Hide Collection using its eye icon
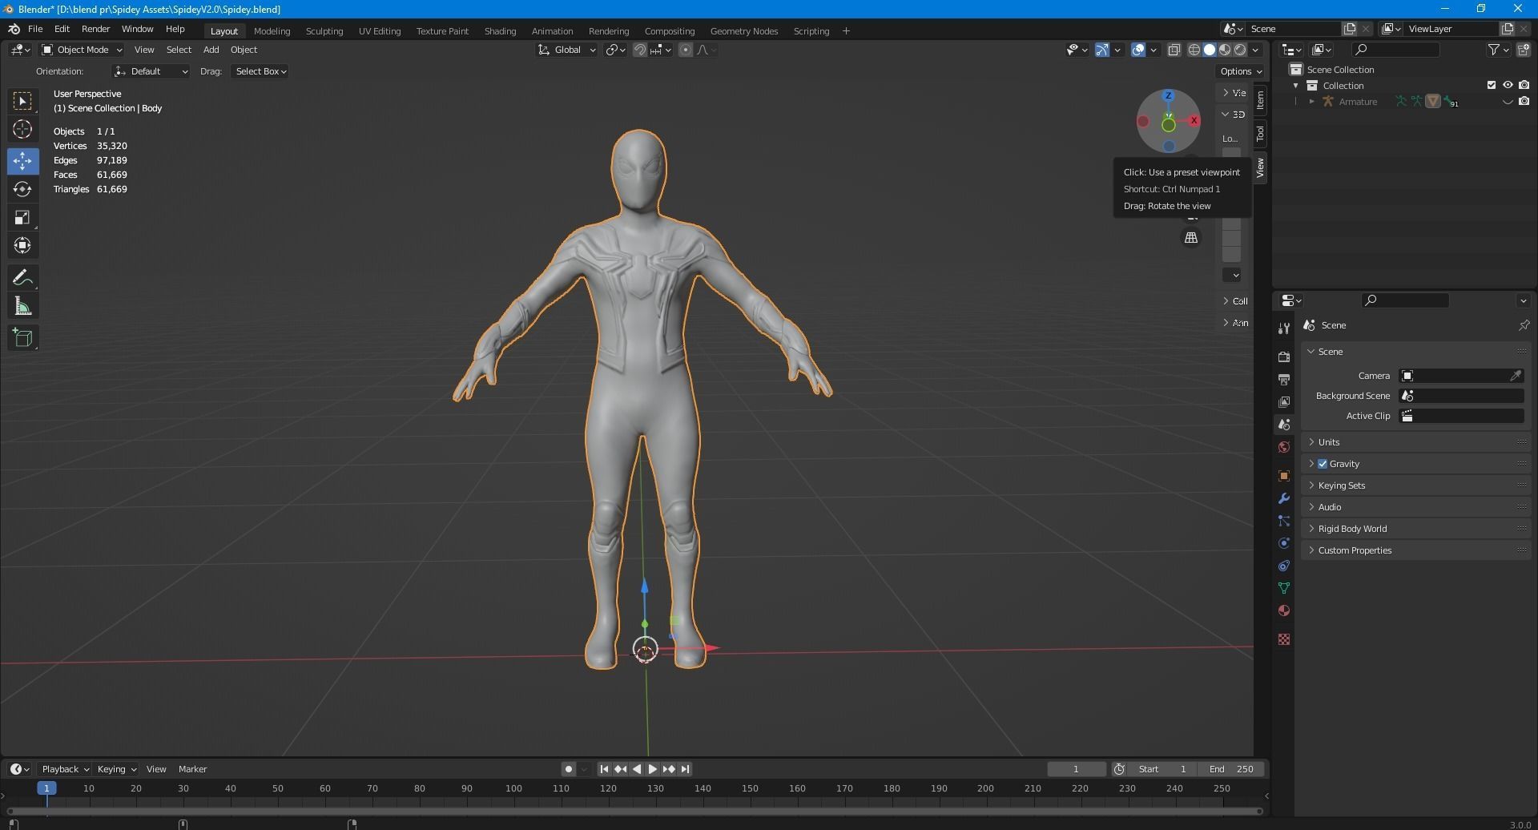The width and height of the screenshot is (1538, 830). click(1508, 85)
